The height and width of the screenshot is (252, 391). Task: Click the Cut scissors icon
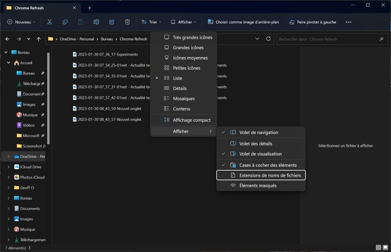(49, 22)
